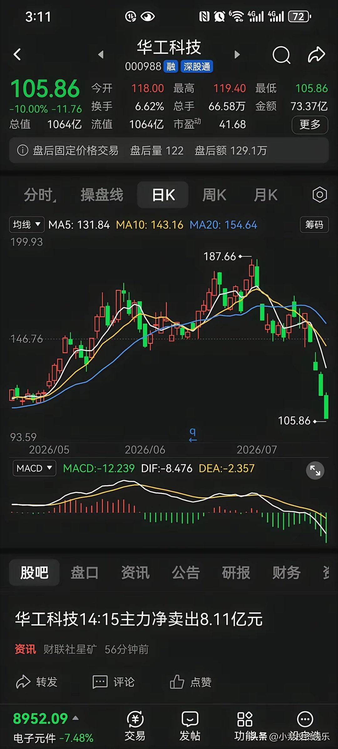Tap the stock code 000988
Screen dimensions: 338x749
click(x=143, y=66)
